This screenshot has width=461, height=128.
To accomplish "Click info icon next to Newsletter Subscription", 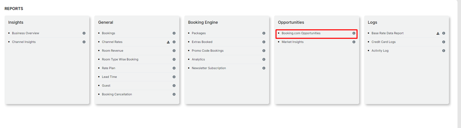I will click(x=264, y=68).
